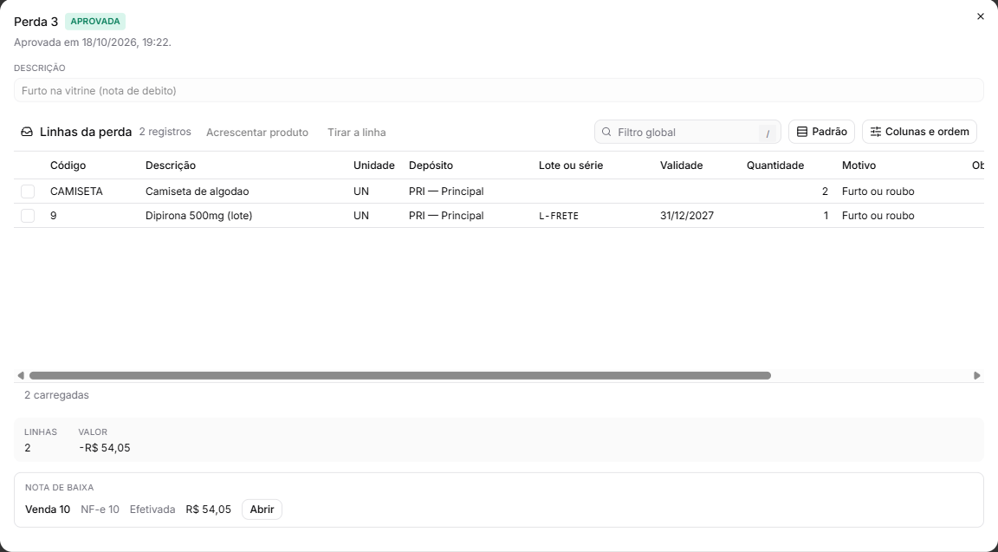
Task: Click the Descrição field with Furto na vitrine
Action: tap(499, 90)
